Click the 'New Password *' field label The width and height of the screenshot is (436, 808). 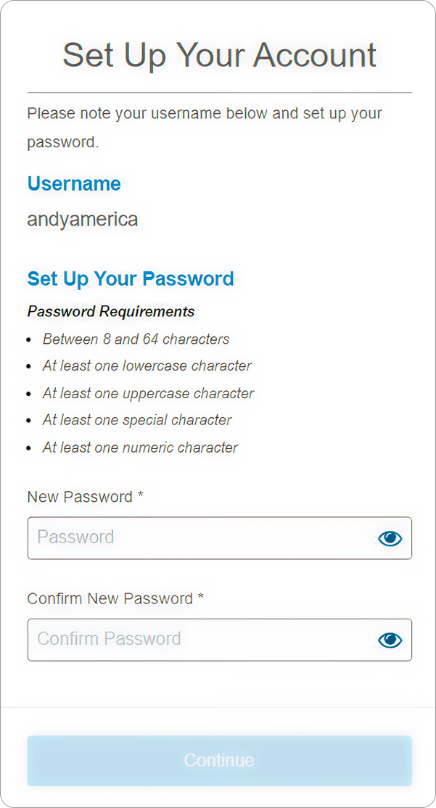pyautogui.click(x=85, y=498)
